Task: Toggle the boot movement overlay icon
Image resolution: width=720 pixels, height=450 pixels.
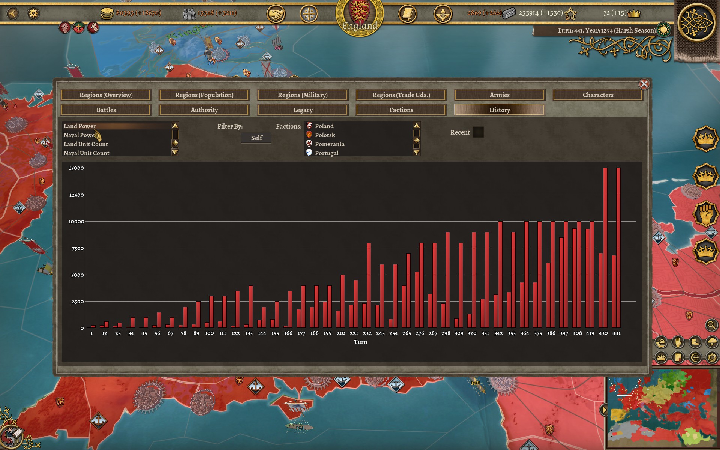Action: pos(695,342)
